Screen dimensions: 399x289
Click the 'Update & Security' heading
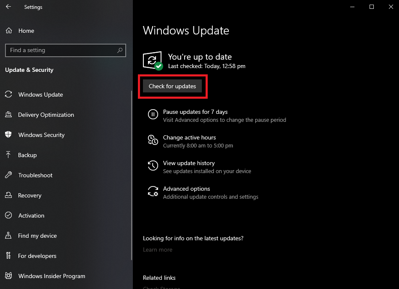[x=29, y=70]
